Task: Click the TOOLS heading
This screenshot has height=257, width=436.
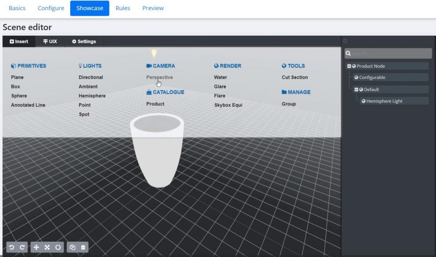Action: point(293,66)
